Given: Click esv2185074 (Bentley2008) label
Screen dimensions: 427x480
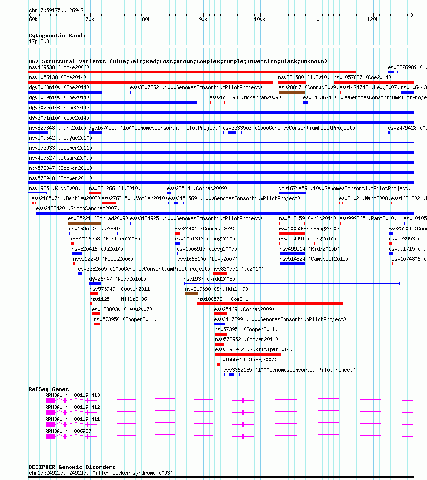Looking at the screenshot, I should click(66, 199).
